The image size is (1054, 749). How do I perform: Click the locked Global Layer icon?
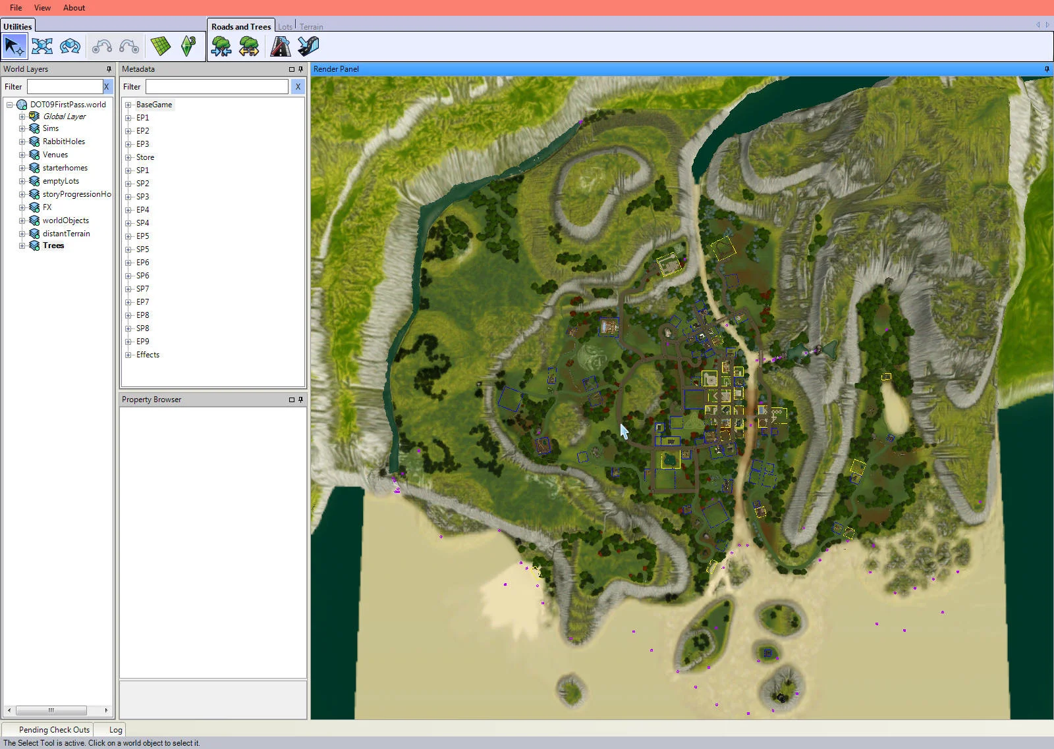pos(34,116)
